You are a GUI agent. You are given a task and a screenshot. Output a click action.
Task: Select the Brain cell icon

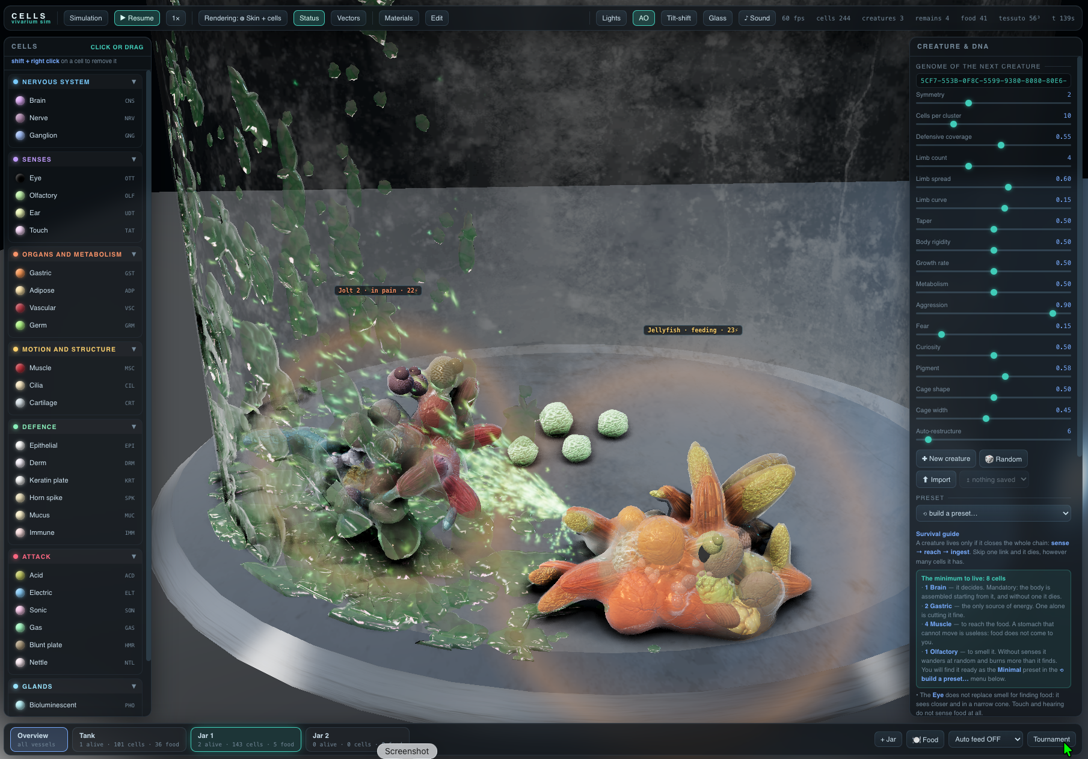point(20,100)
